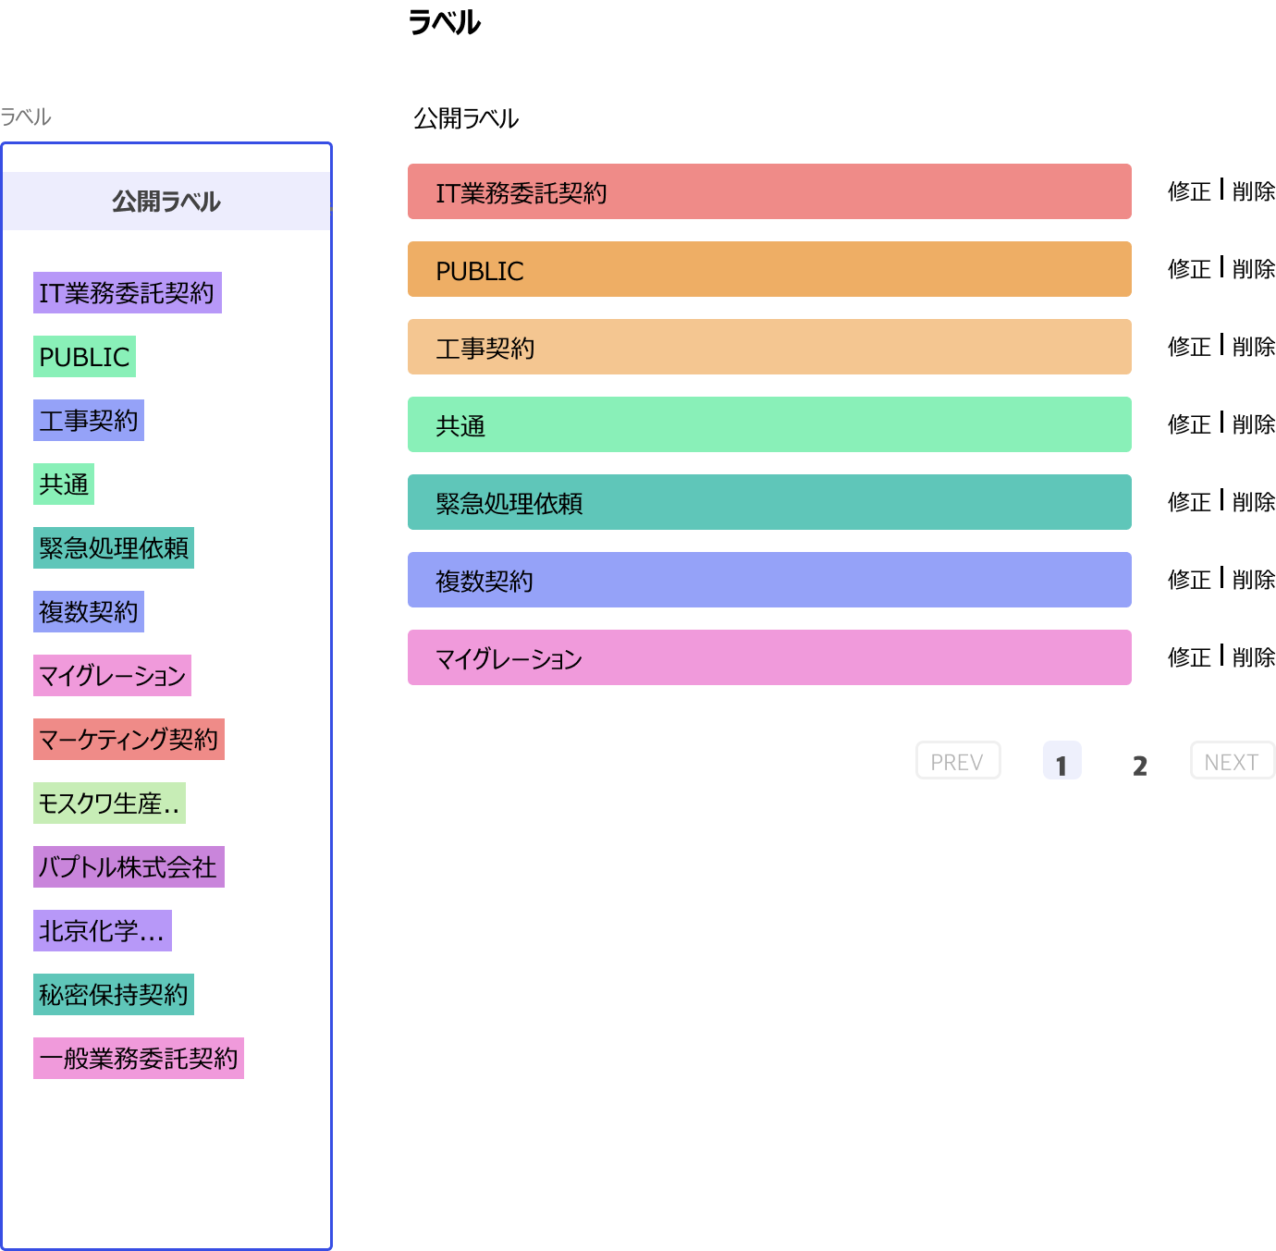The height and width of the screenshot is (1251, 1276).
Task: Select the バプトル株式会社 tag
Action: point(129,867)
